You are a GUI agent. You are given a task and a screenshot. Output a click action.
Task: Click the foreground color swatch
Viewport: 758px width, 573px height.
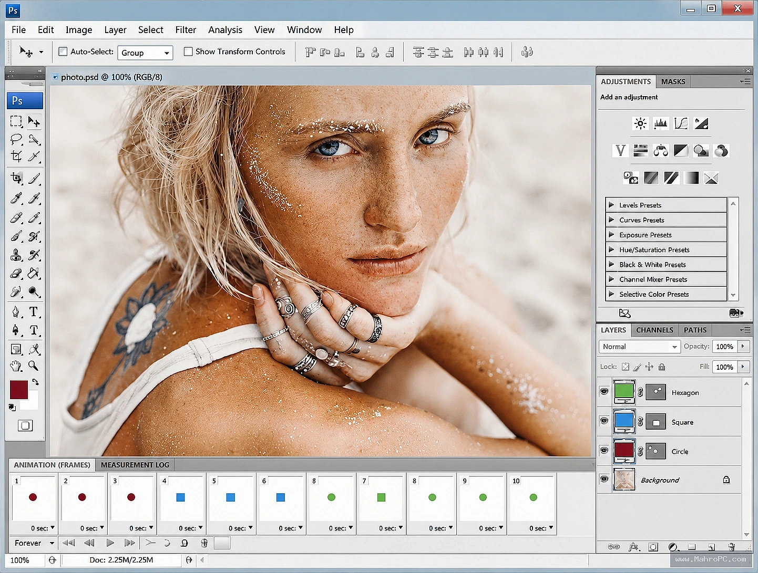pos(19,390)
